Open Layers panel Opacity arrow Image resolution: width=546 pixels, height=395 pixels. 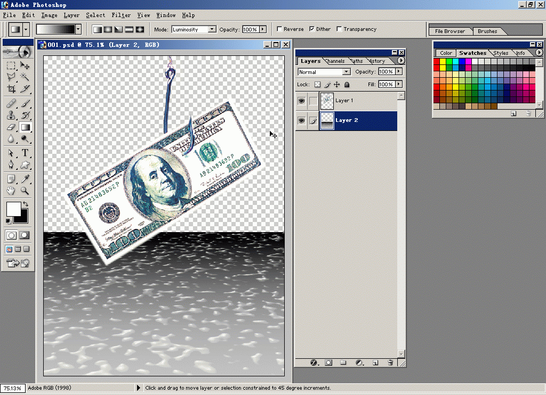(399, 72)
